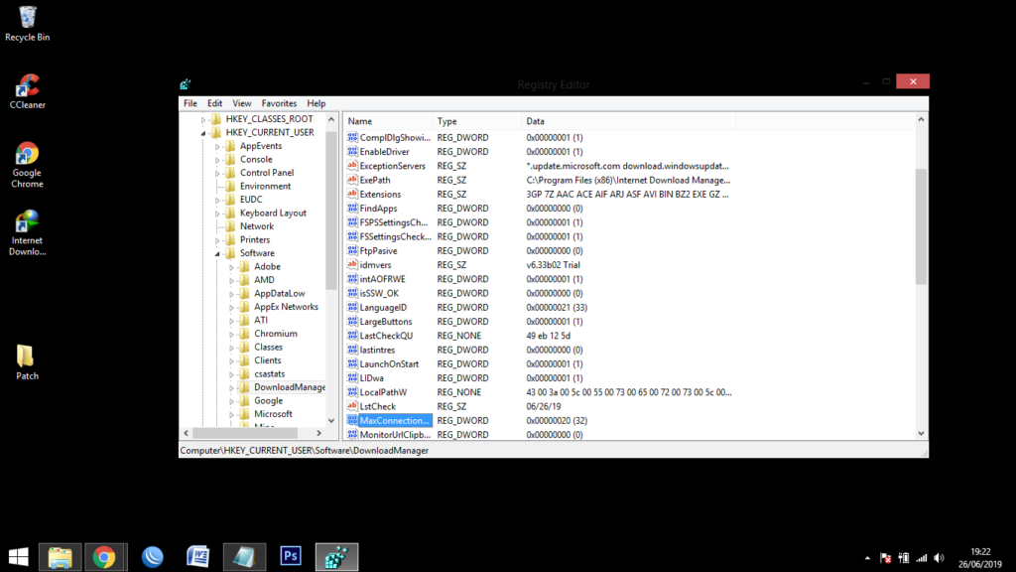Select the LocalPathW value
This screenshot has height=572, width=1016.
tap(383, 391)
